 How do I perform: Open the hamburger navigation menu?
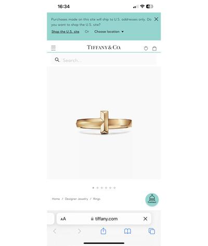(54, 48)
